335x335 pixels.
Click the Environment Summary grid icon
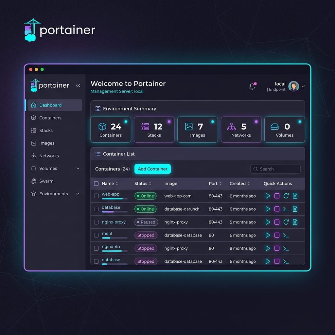[x=98, y=109]
